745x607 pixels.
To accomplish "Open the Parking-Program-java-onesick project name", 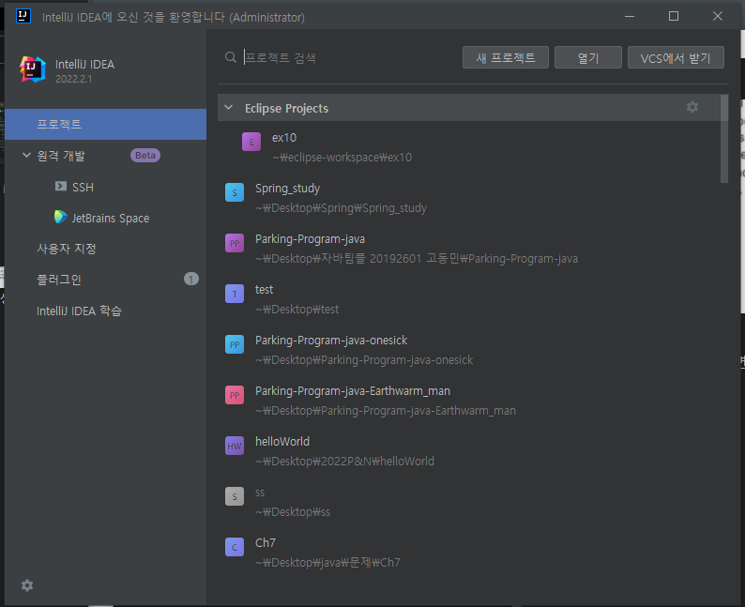I will coord(331,341).
